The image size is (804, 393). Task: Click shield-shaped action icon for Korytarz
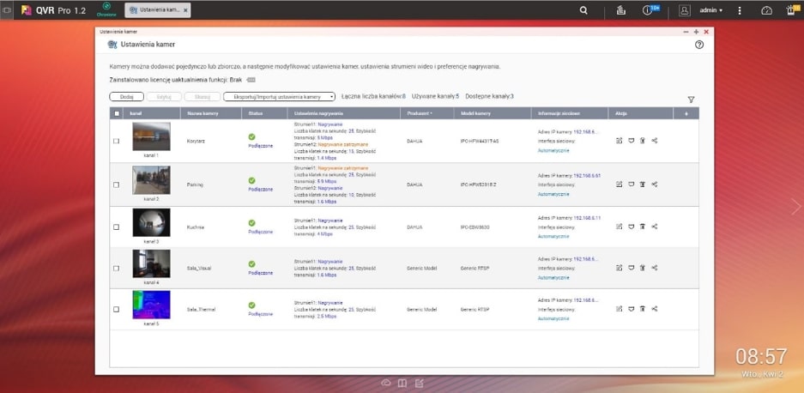pyautogui.click(x=632, y=141)
